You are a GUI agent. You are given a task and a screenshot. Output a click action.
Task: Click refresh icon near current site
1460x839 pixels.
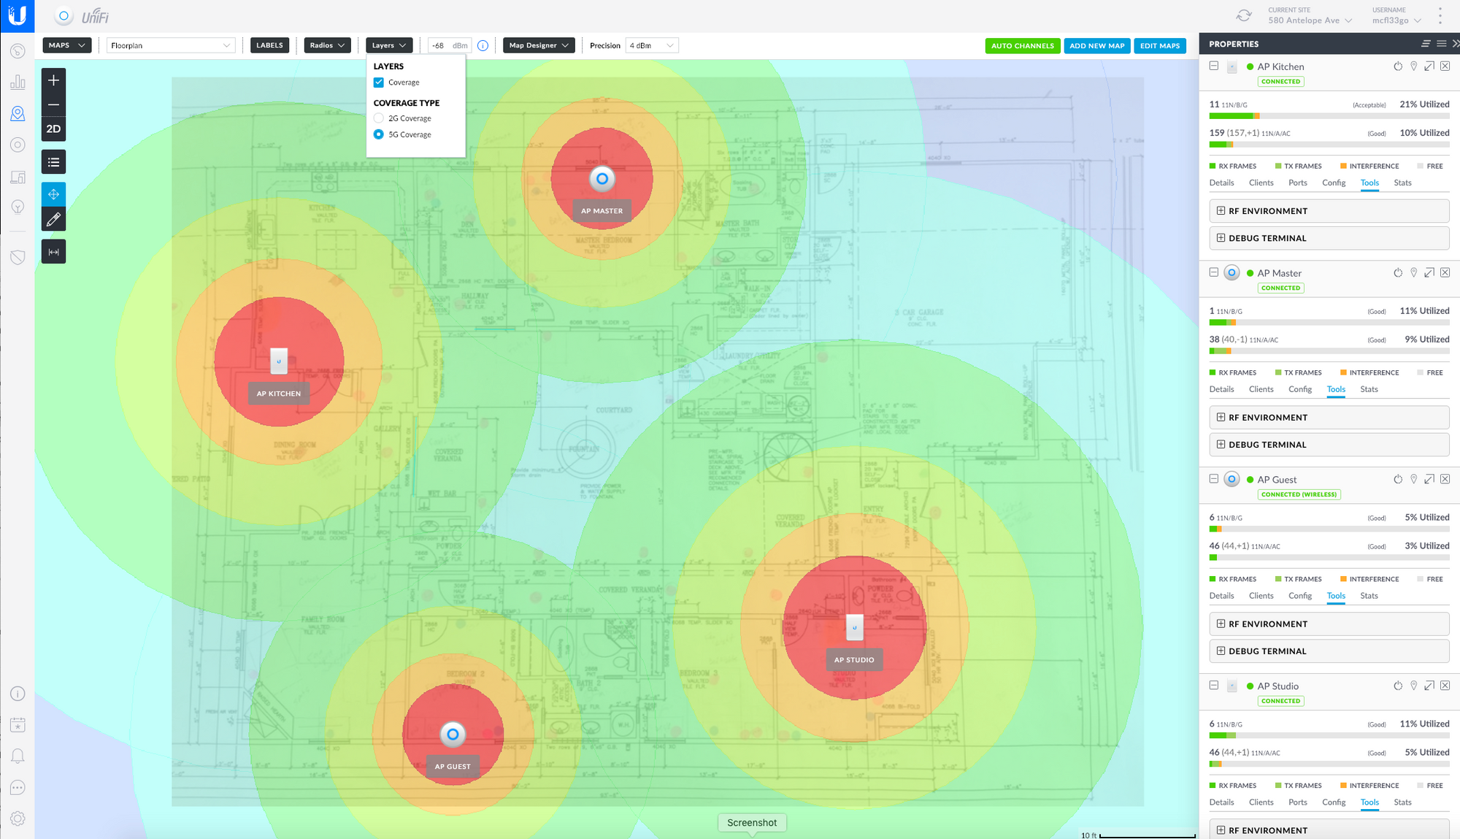pos(1244,15)
